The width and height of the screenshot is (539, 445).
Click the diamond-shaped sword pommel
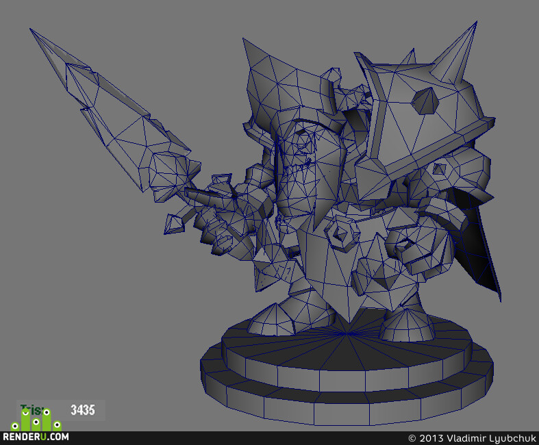tap(174, 224)
